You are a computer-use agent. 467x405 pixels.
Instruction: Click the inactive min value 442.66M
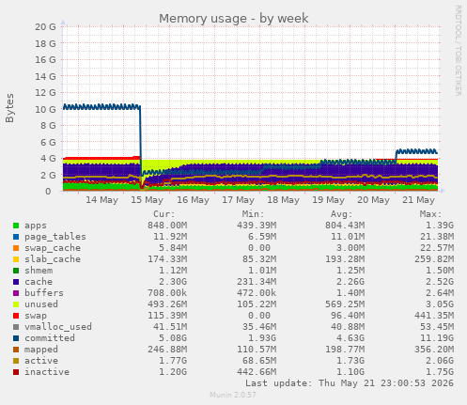(257, 372)
